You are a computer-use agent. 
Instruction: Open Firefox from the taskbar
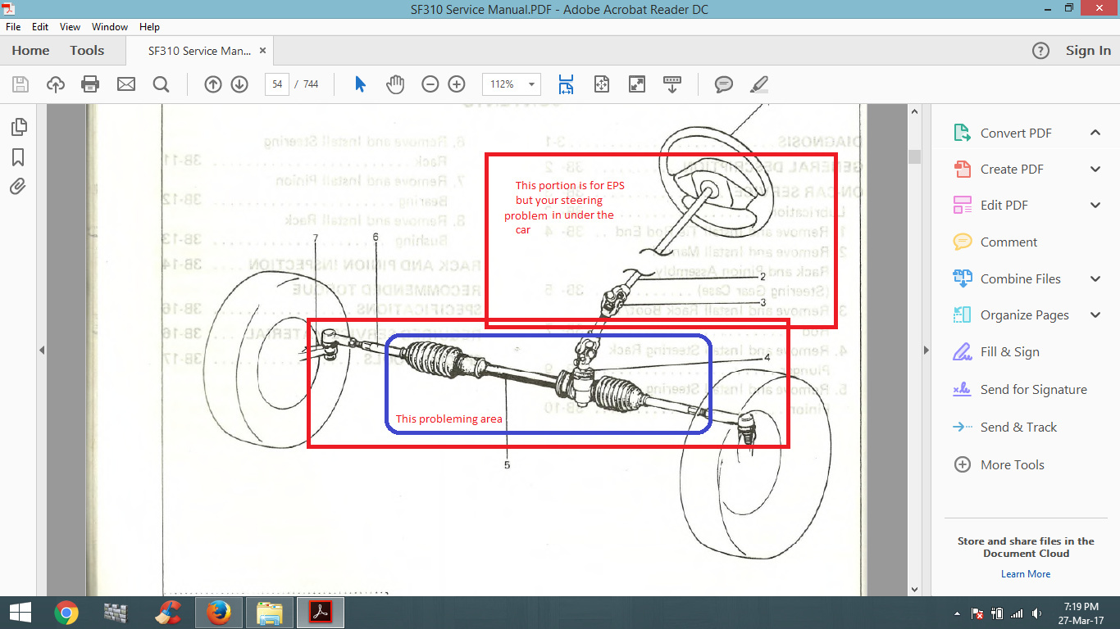(x=218, y=613)
